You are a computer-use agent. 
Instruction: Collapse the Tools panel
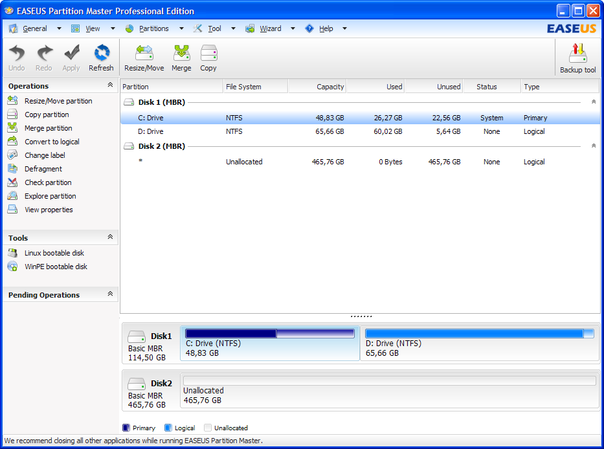(x=110, y=237)
